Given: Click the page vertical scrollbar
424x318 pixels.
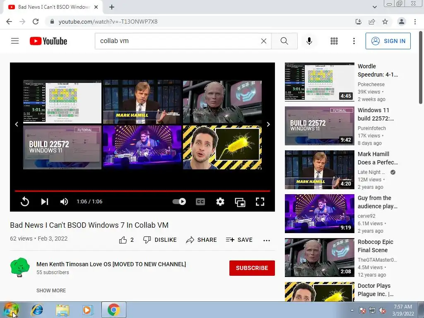Looking at the screenshot, I should [421, 67].
